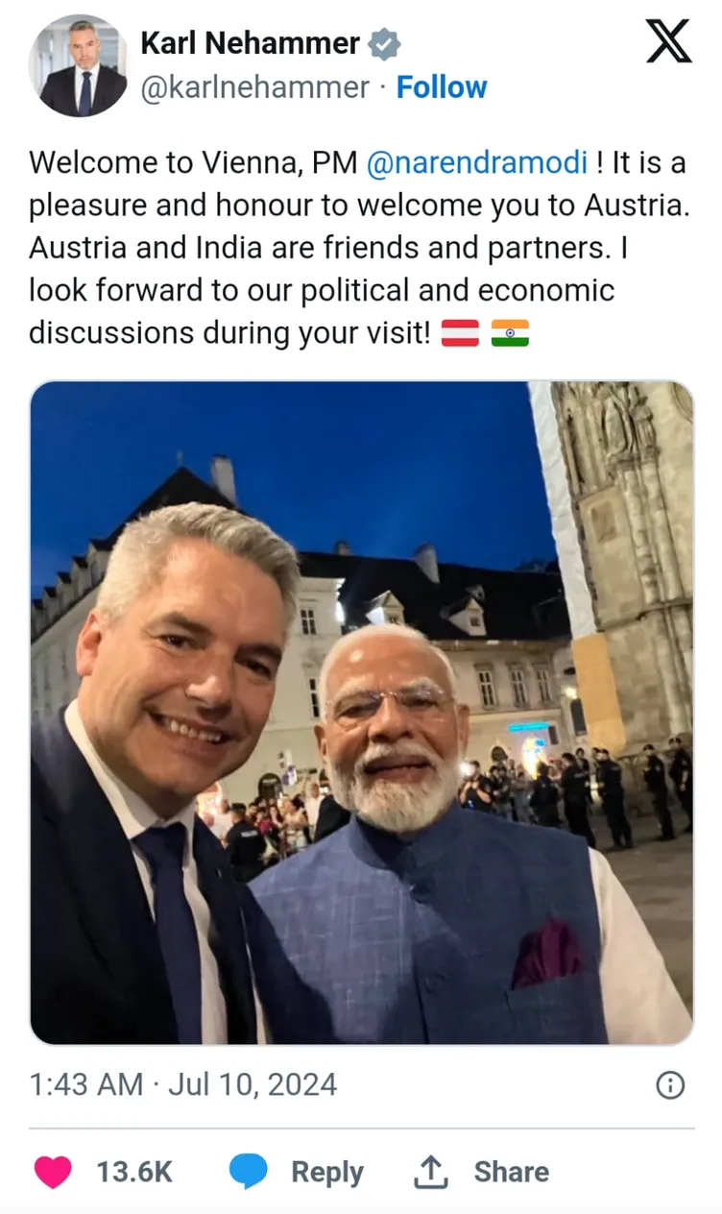
Task: Click the Austrian flag emoji
Action: click(x=460, y=333)
